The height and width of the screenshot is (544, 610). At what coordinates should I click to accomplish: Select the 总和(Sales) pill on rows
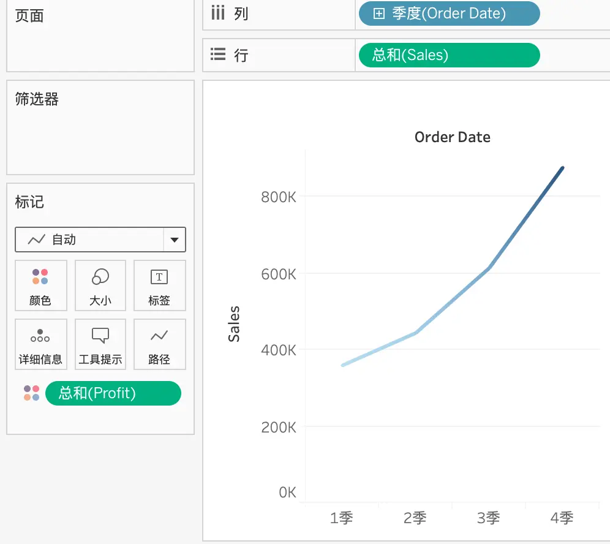click(x=450, y=55)
